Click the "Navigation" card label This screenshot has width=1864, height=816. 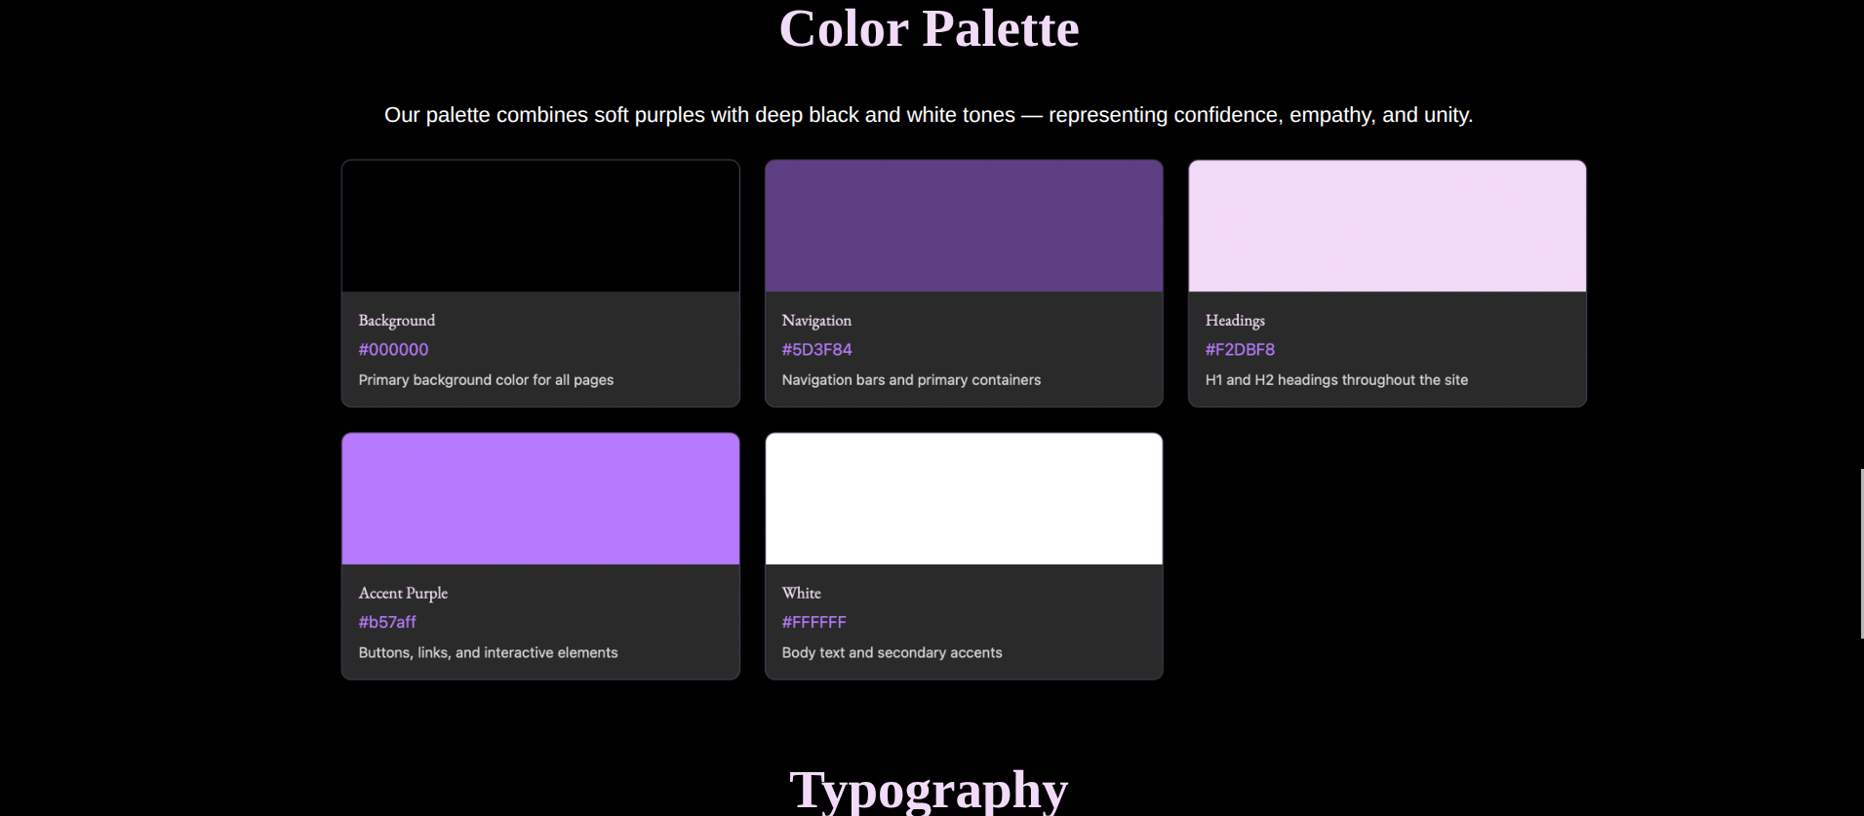pos(816,321)
